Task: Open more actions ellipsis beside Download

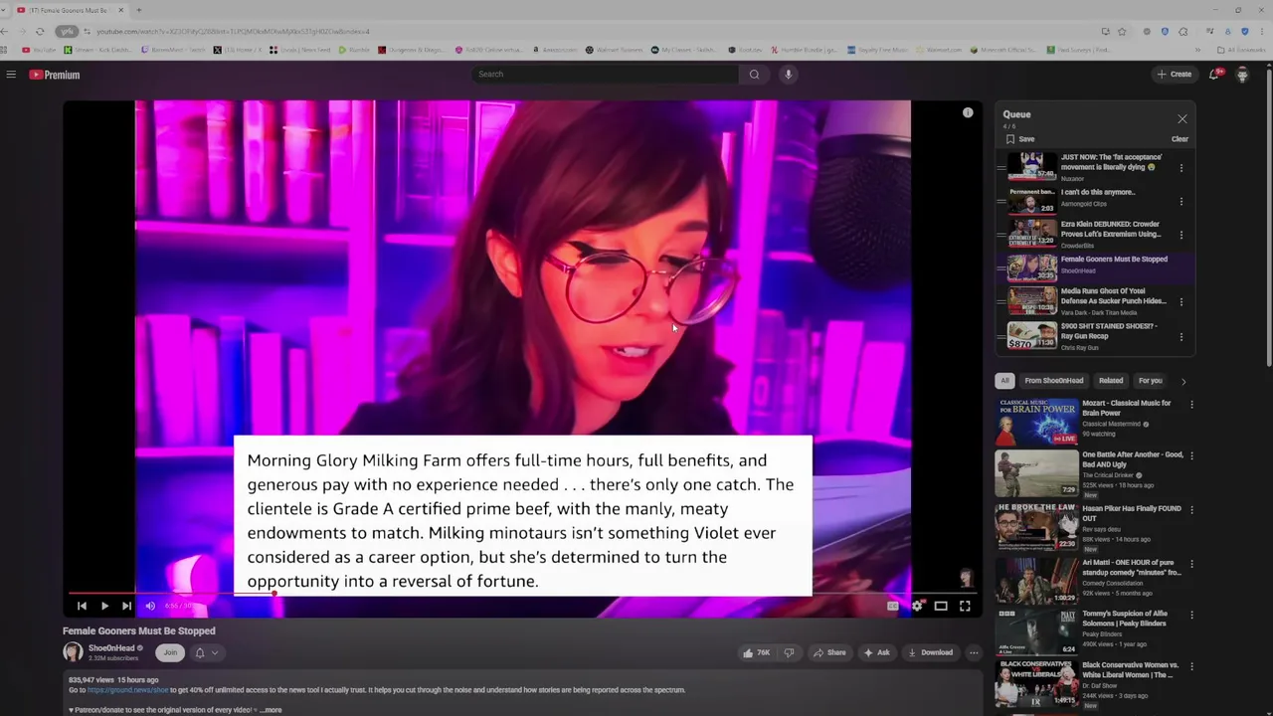Action: (x=974, y=653)
